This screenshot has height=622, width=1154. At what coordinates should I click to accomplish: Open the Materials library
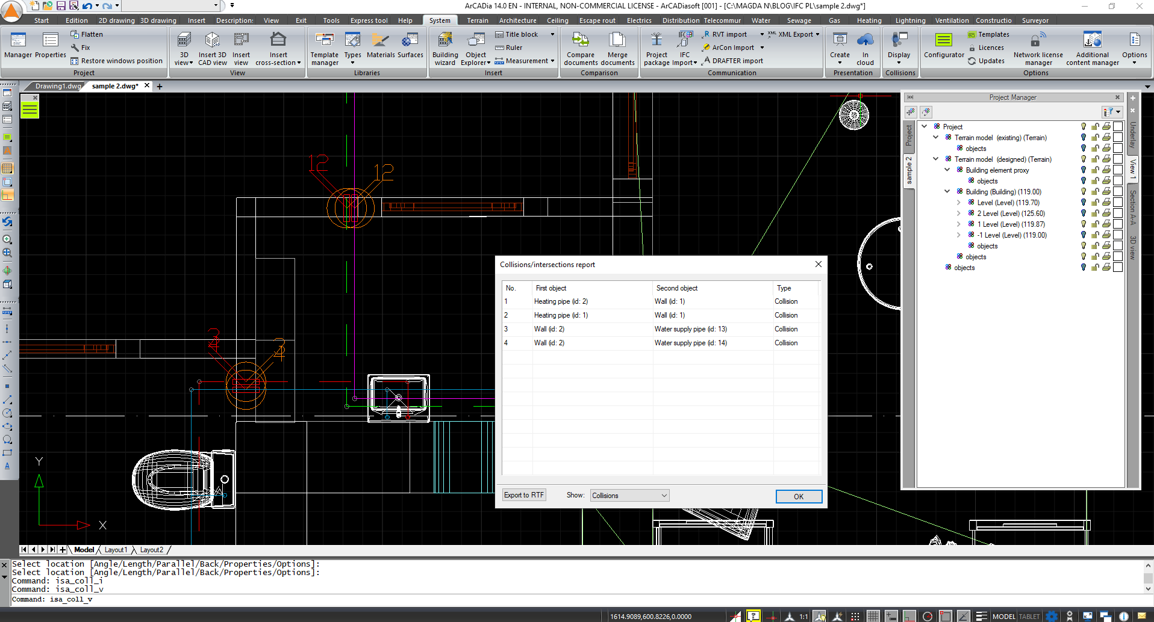380,48
